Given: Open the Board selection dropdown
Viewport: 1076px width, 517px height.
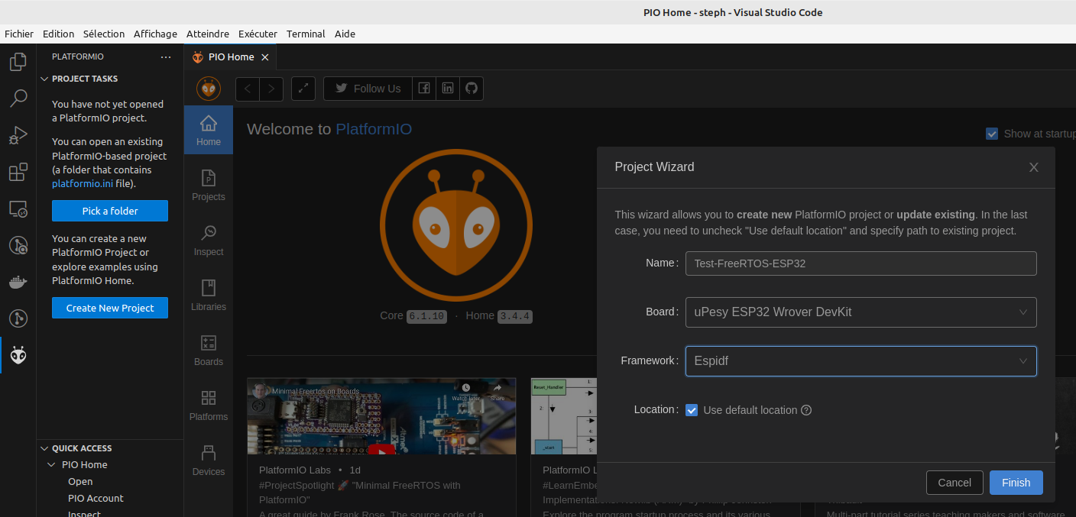Looking at the screenshot, I should point(860,312).
